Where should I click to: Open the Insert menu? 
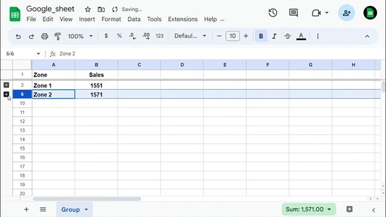[x=87, y=19]
